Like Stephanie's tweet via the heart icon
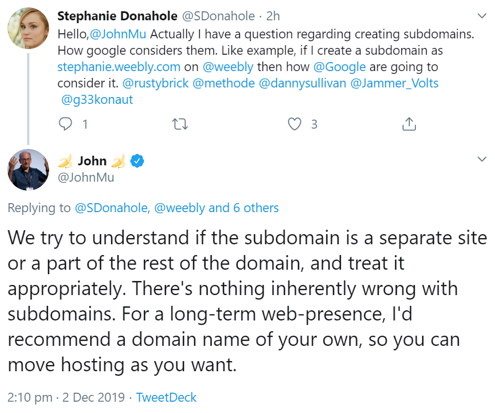Image resolution: width=495 pixels, height=413 pixels. click(x=294, y=124)
